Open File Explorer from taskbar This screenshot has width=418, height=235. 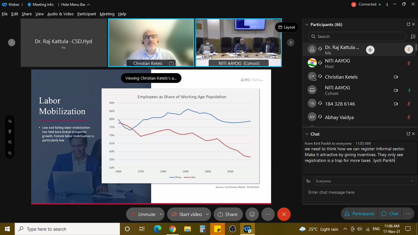[187, 229]
